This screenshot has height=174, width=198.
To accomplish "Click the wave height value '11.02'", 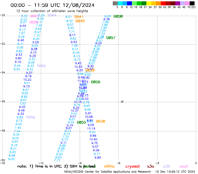I will (81, 81).
